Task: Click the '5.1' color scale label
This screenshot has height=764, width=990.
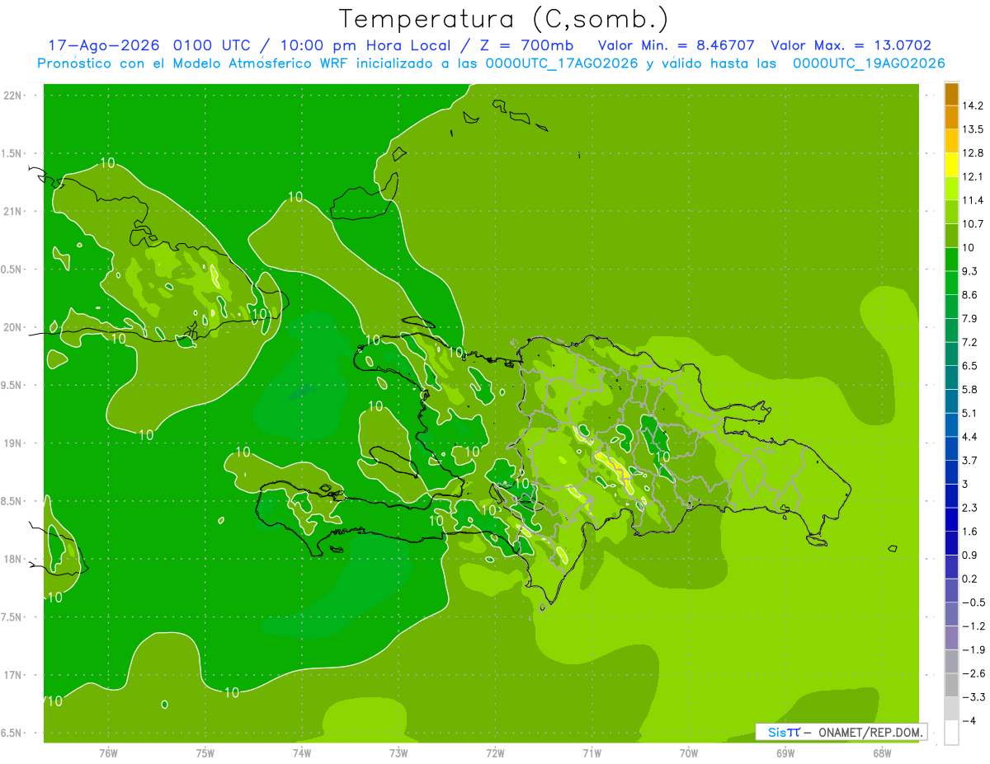Action: click(969, 413)
